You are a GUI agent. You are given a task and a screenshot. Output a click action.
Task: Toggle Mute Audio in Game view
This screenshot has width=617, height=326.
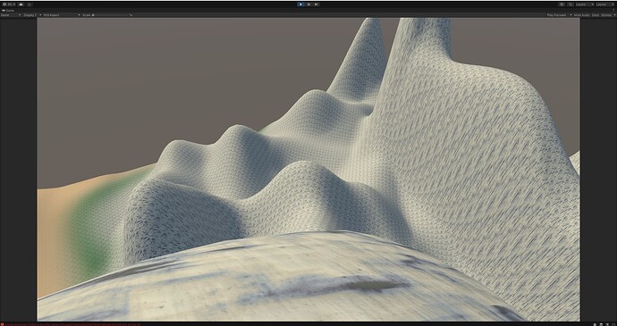point(582,15)
